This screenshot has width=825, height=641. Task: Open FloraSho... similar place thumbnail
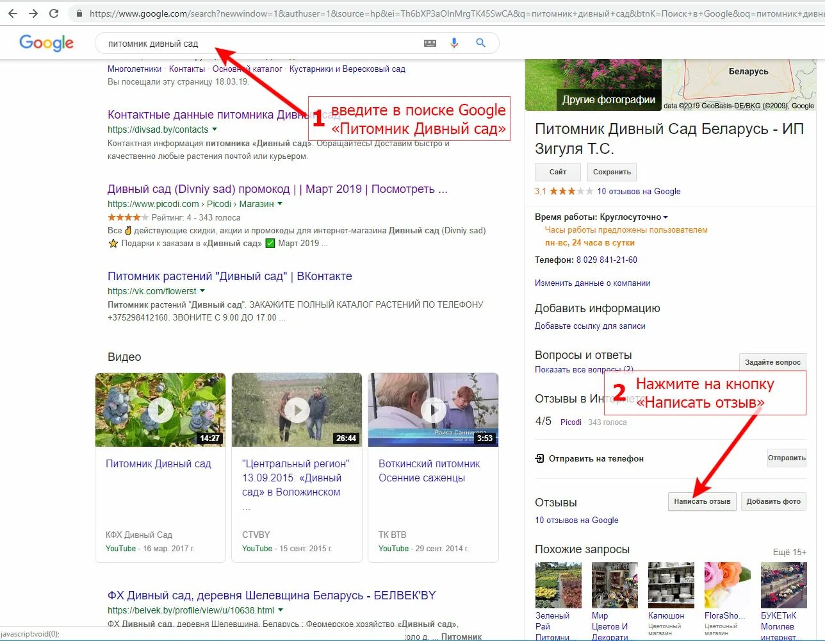(x=728, y=585)
